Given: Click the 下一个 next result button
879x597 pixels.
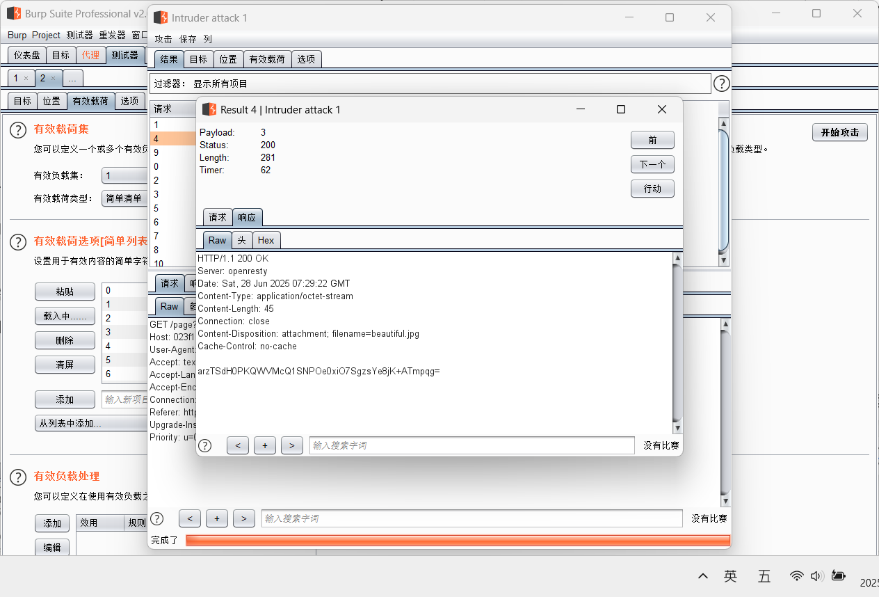Looking at the screenshot, I should pyautogui.click(x=652, y=164).
